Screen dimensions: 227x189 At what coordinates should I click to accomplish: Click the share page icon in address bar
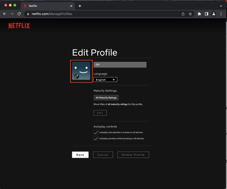183,14
